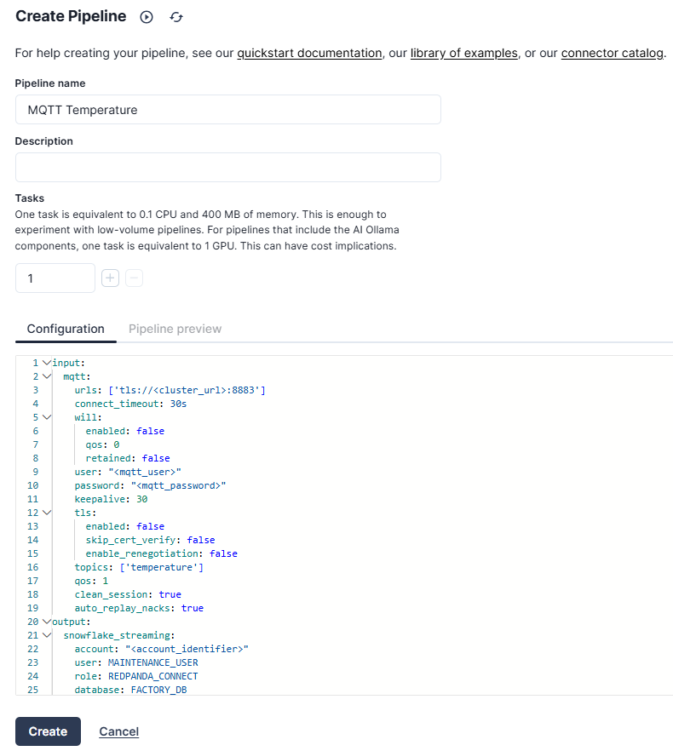Fold the will block on line 5
673x751 pixels.
(x=47, y=417)
